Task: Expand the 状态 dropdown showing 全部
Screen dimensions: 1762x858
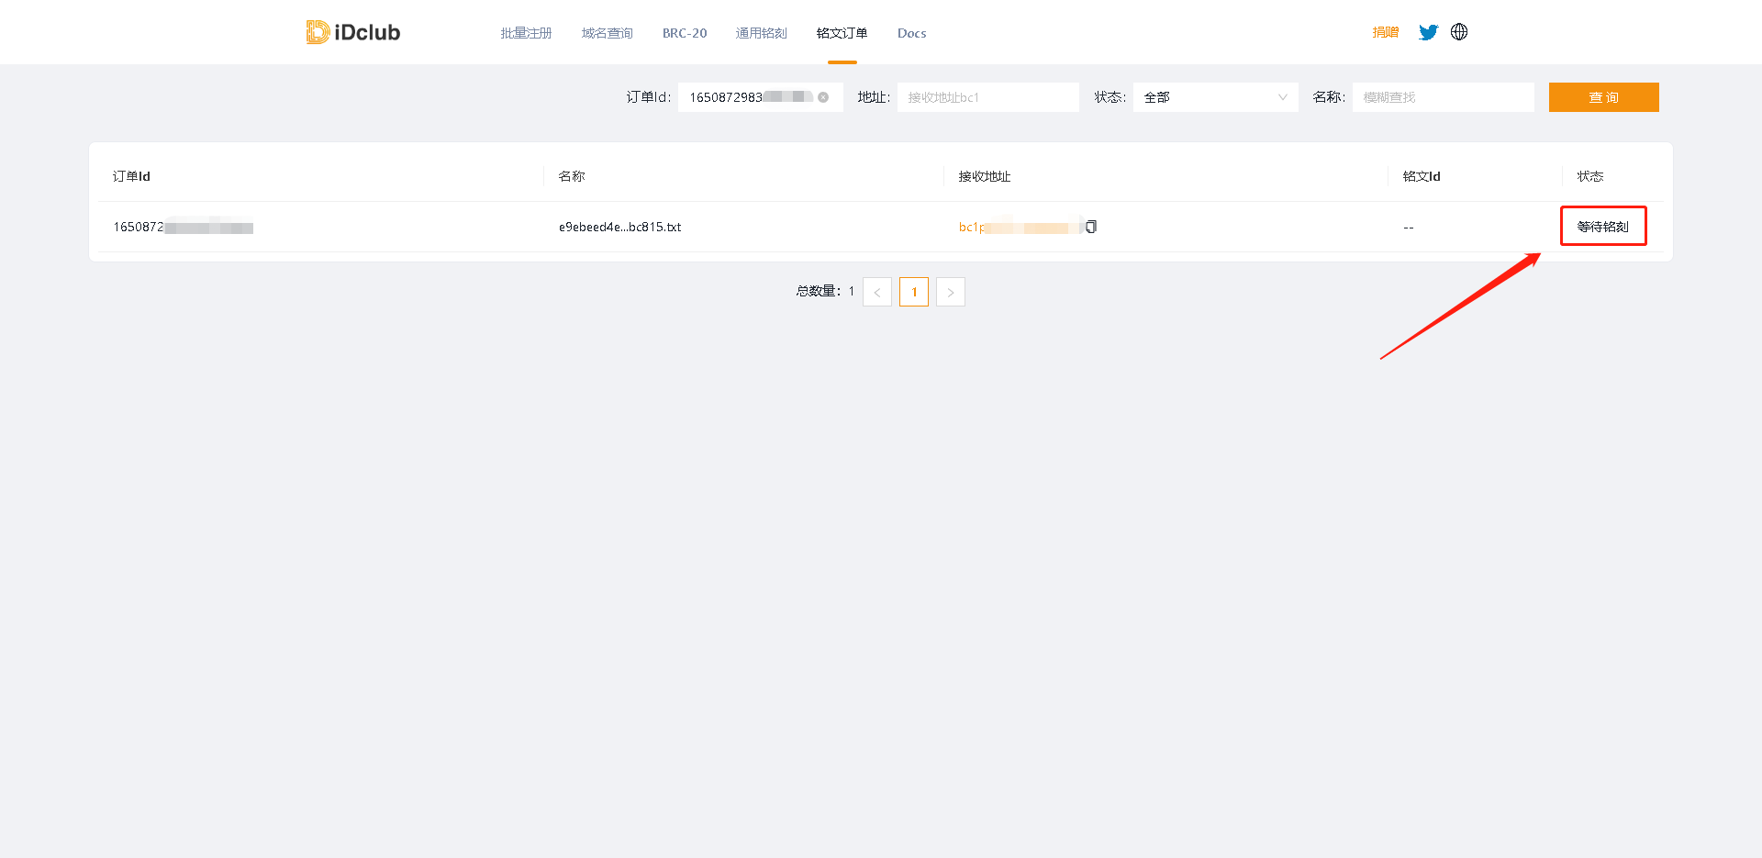Action: [x=1215, y=97]
